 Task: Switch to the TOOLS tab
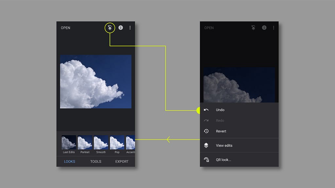[x=96, y=161]
